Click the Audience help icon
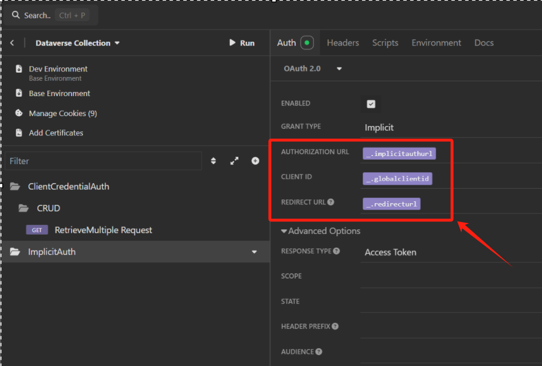Screen dimensions: 542x366 319,352
